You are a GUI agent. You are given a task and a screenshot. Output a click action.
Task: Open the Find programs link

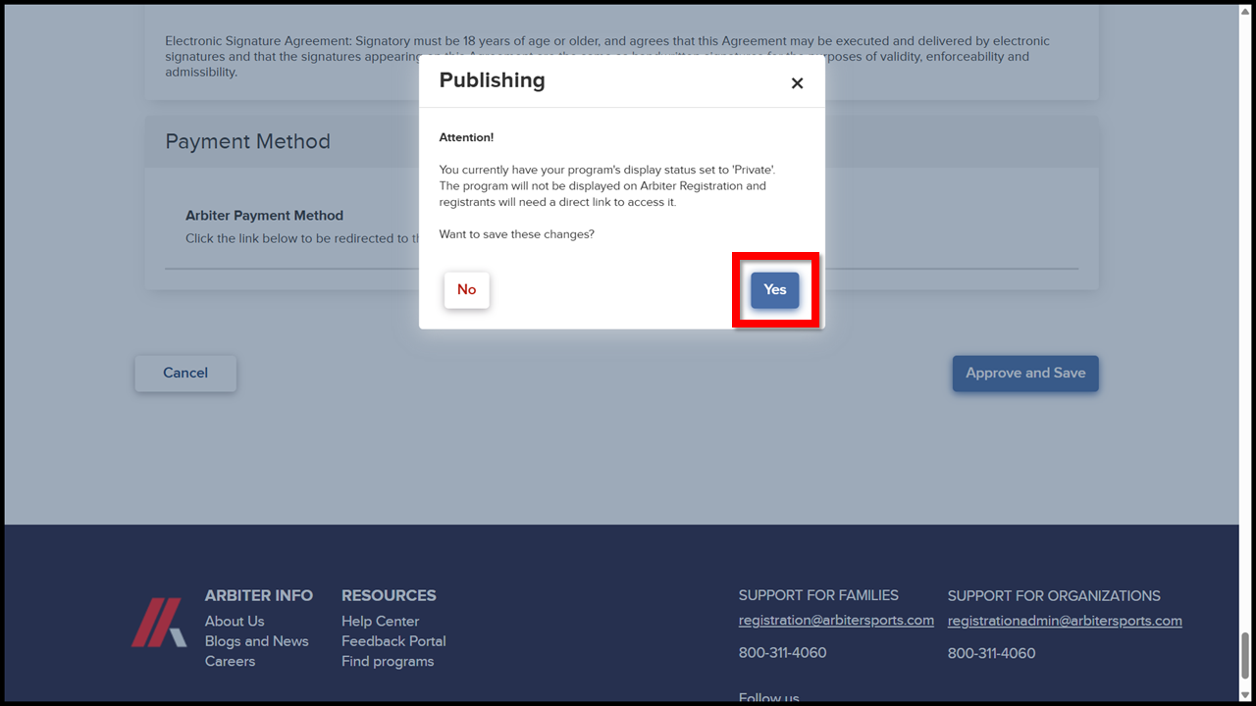coord(388,662)
